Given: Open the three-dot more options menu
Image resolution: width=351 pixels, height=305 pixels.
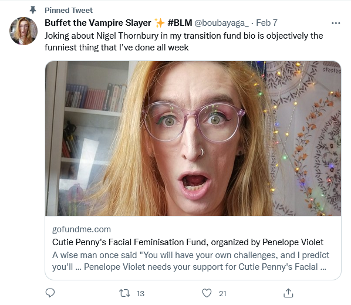Looking at the screenshot, I should [336, 23].
